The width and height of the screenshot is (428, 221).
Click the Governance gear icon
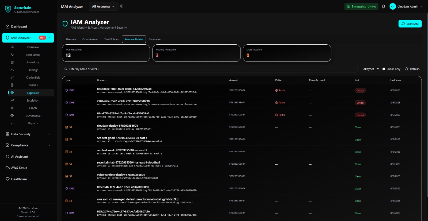12,115
